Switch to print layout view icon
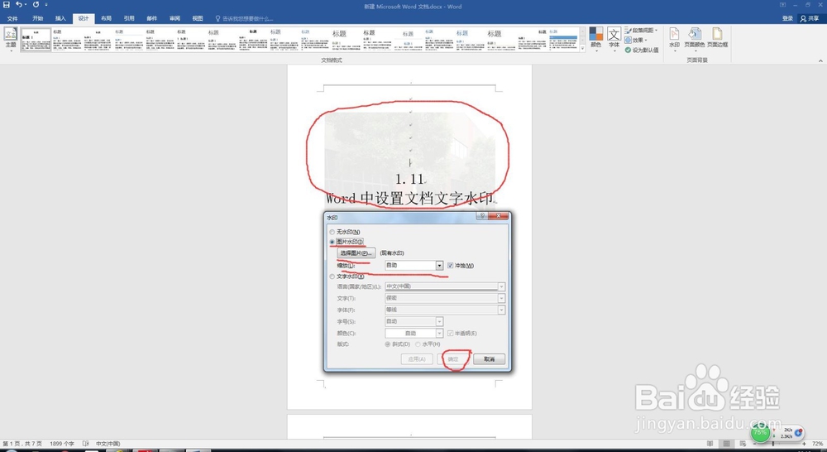827x452 pixels. pos(726,444)
